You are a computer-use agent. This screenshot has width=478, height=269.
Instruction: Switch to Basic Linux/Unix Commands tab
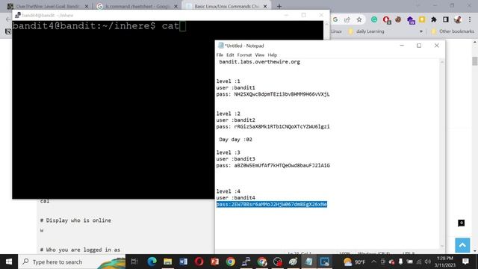(x=226, y=6)
